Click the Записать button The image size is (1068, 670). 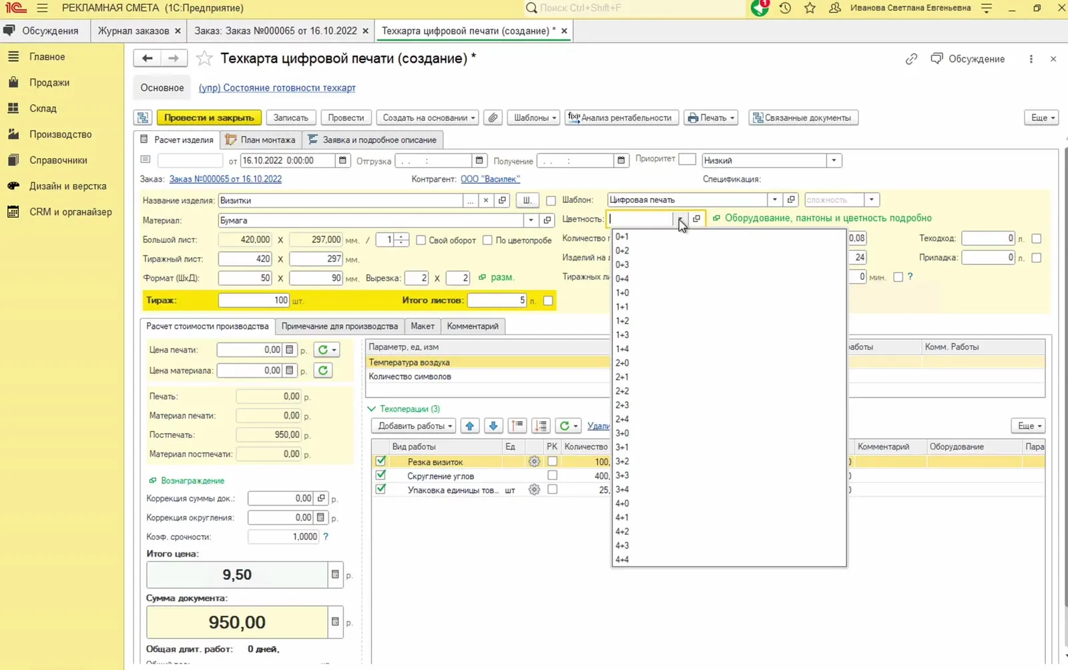point(291,117)
